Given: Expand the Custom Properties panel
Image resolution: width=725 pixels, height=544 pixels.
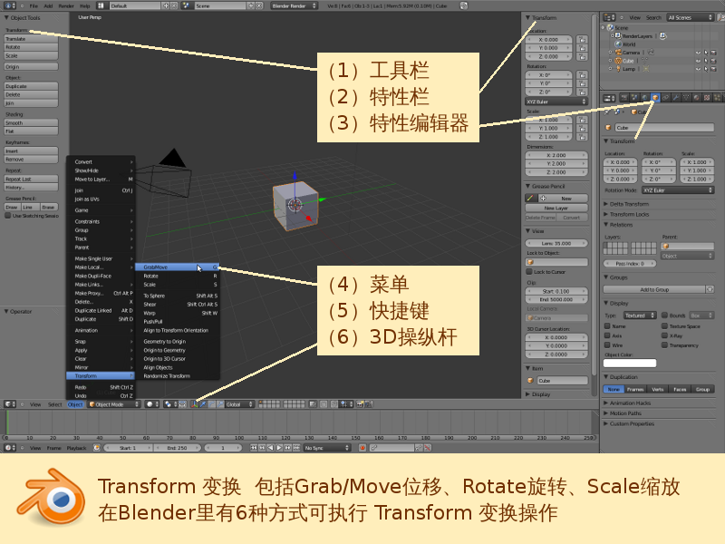Looking at the screenshot, I should point(632,423).
